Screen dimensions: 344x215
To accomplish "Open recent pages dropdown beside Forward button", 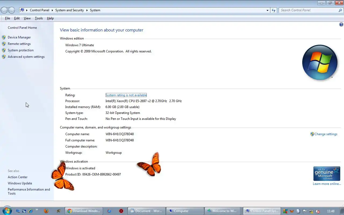I will [x=17, y=10].
